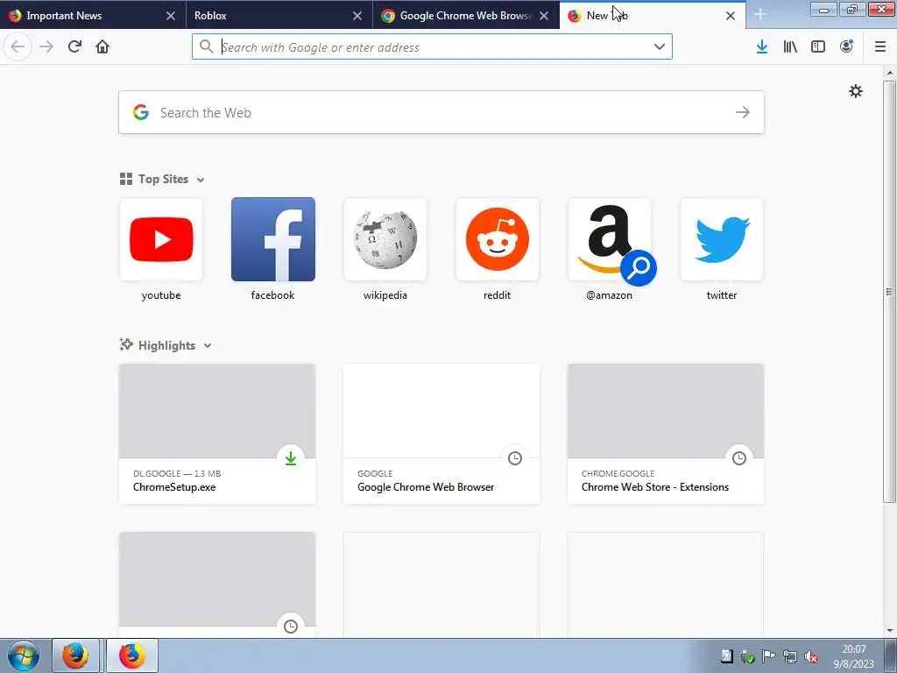Click the network tray icon
The height and width of the screenshot is (673, 897).
coord(789,657)
